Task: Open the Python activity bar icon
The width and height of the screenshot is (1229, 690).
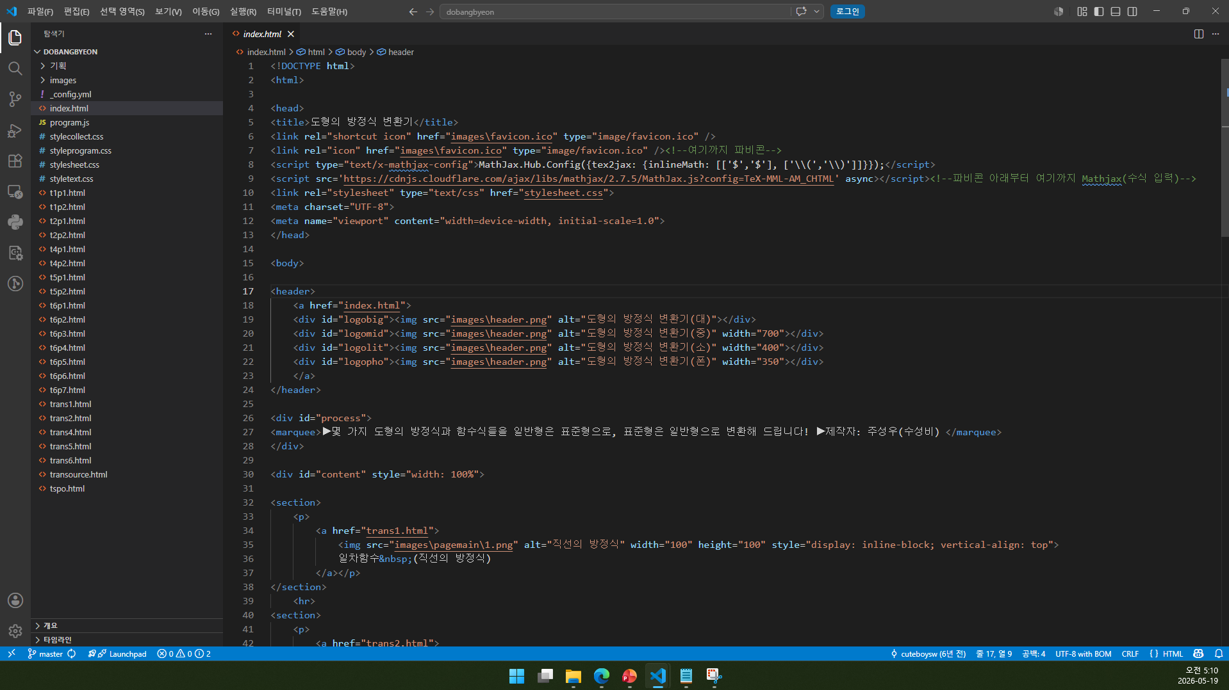Action: tap(15, 222)
